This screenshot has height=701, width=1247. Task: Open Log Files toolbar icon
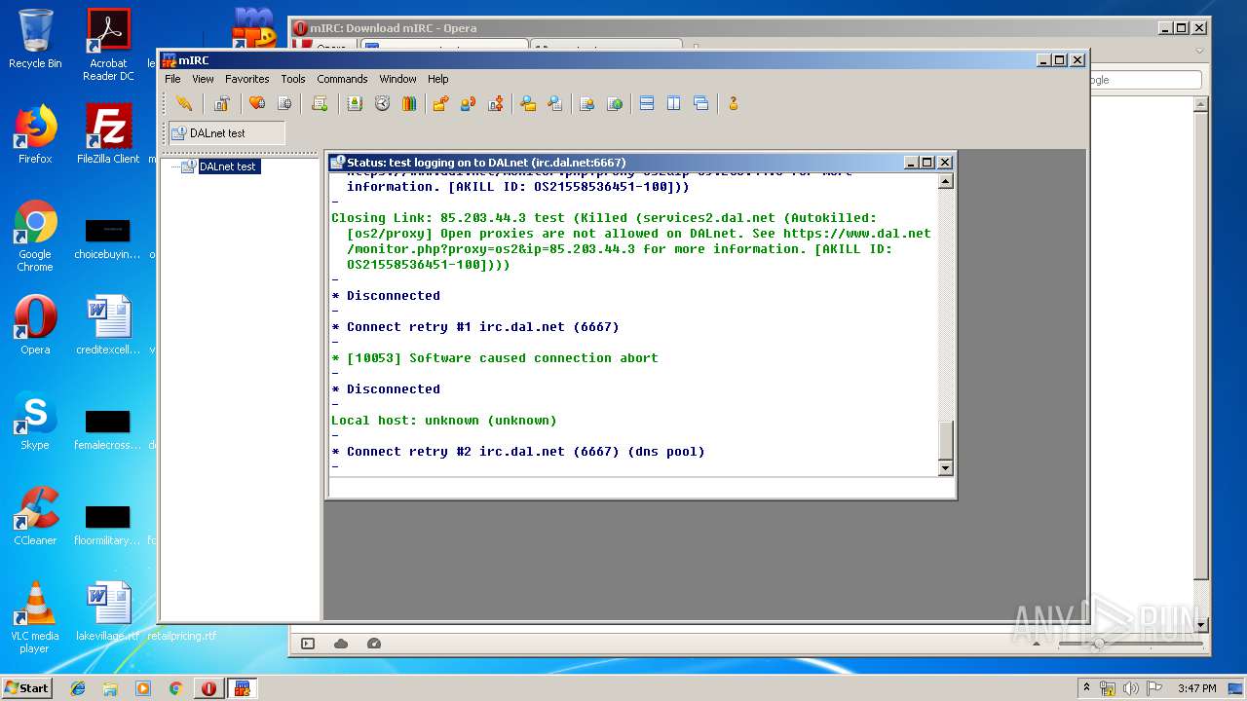point(555,103)
